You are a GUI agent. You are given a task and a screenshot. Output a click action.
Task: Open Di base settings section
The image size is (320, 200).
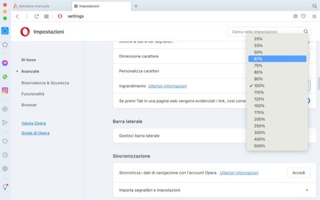[x=28, y=60]
